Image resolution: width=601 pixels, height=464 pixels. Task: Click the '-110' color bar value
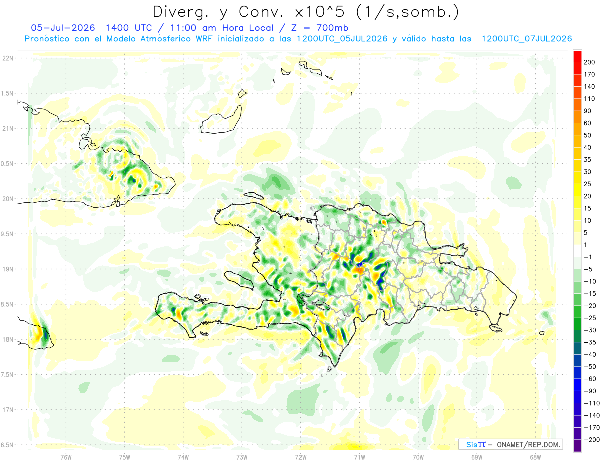591,403
